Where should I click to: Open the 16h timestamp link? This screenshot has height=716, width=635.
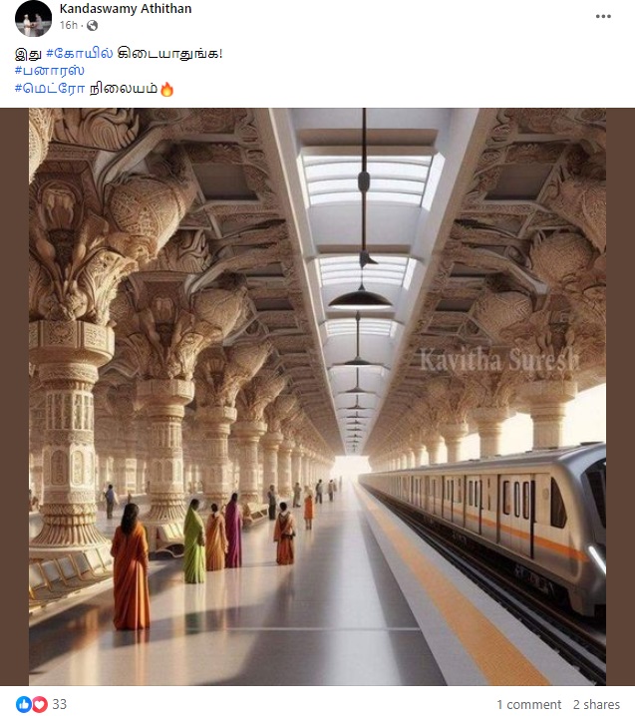tap(69, 25)
